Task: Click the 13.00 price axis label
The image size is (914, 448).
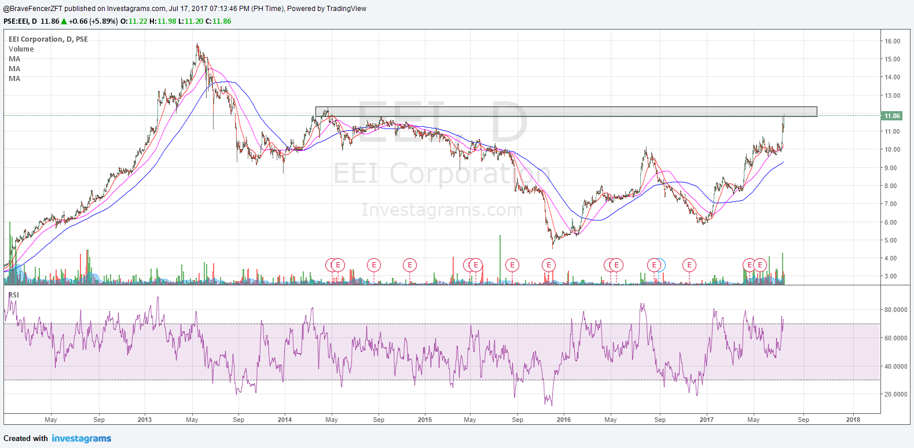Action: point(892,96)
